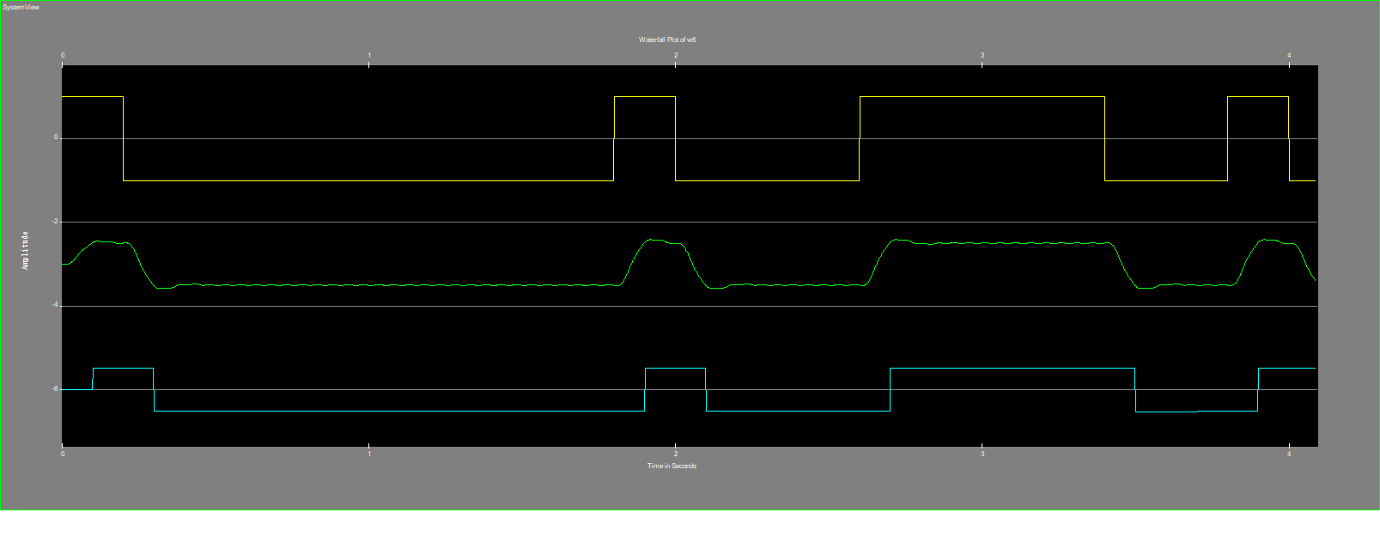Click the bottom time axis label 2
The image size is (1380, 549).
click(x=676, y=454)
